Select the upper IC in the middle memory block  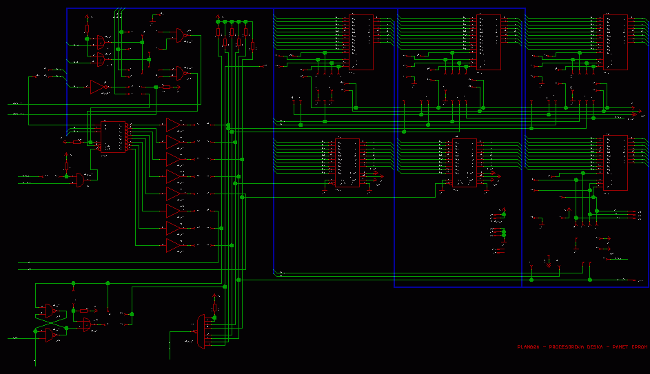point(489,42)
